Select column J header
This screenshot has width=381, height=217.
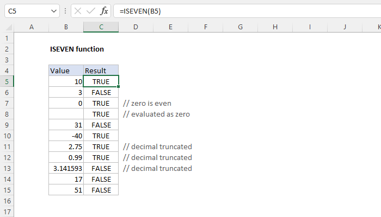[x=345, y=27]
